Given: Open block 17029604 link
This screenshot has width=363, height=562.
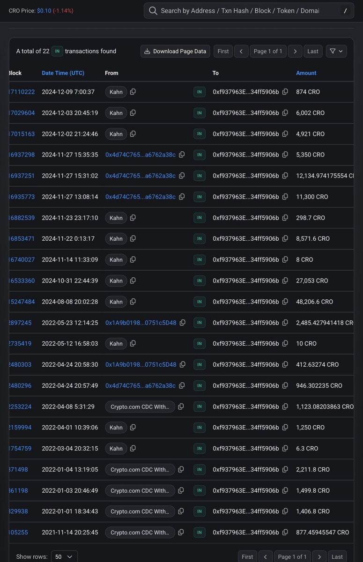Looking at the screenshot, I should click(22, 113).
